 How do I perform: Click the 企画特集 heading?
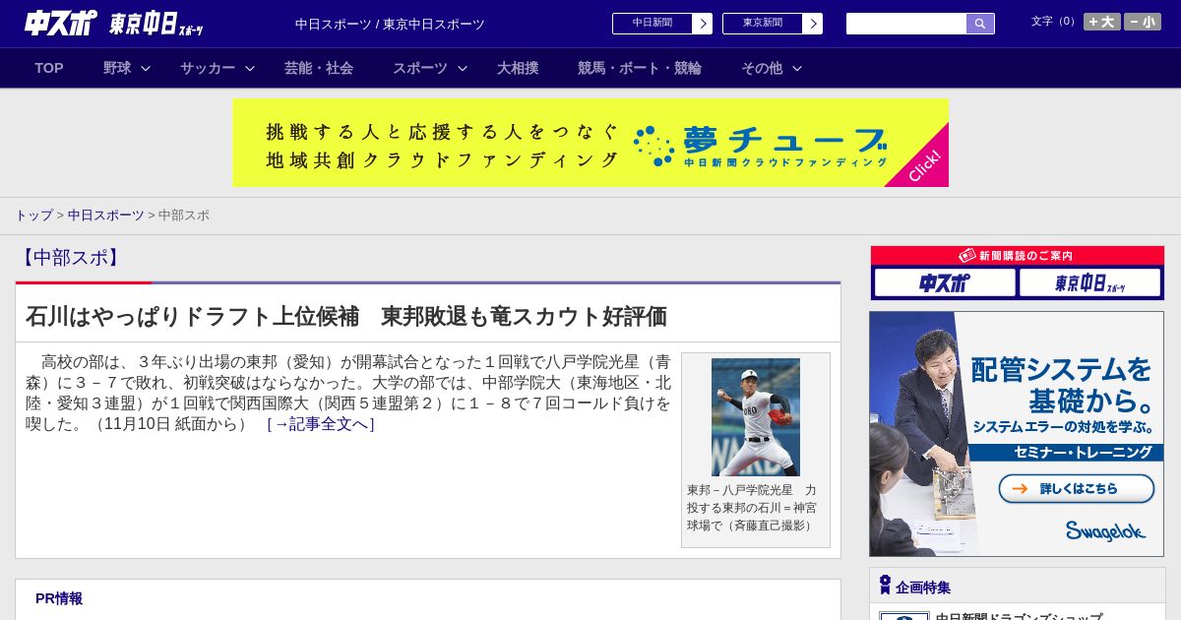click(923, 588)
